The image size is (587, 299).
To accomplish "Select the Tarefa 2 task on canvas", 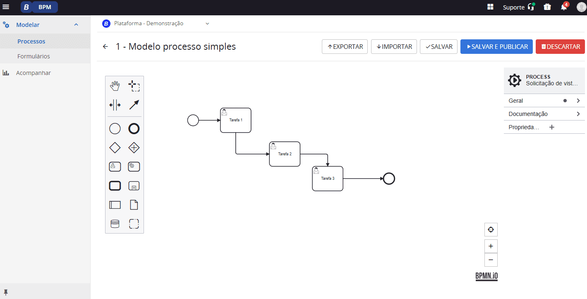I will (285, 154).
